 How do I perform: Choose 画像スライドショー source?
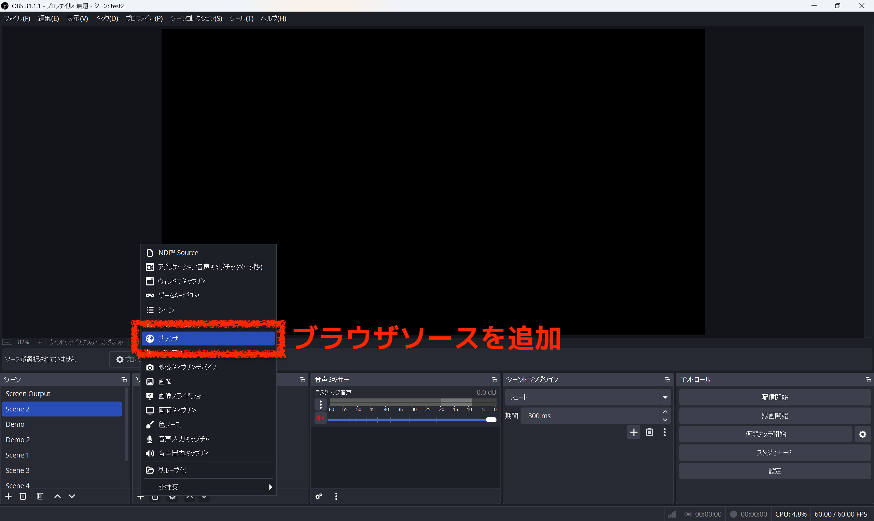(x=208, y=396)
